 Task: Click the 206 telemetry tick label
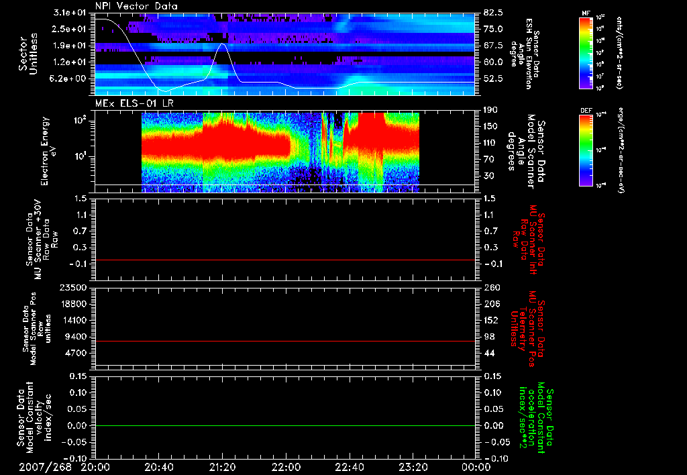491,304
